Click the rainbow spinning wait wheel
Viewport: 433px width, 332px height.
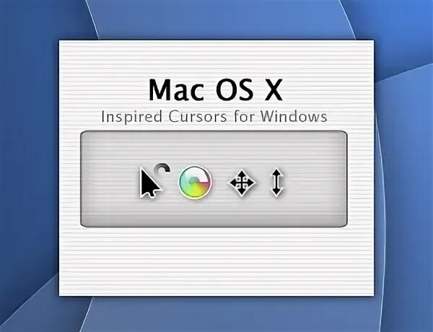196,183
